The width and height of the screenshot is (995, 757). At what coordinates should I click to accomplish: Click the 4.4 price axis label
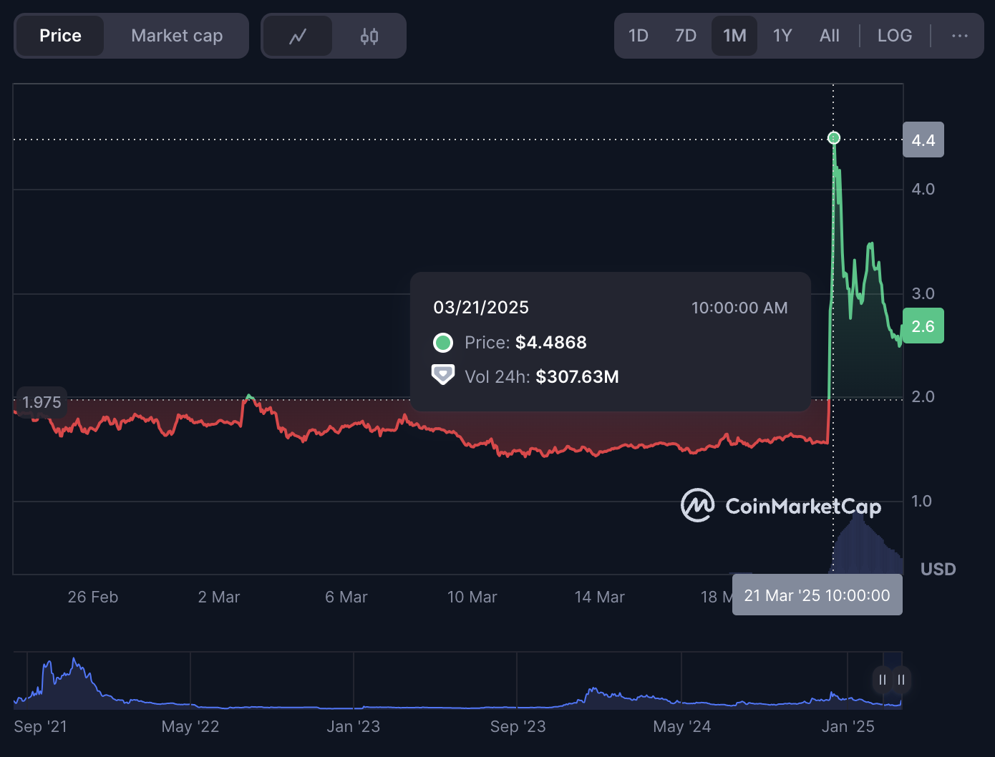point(923,140)
